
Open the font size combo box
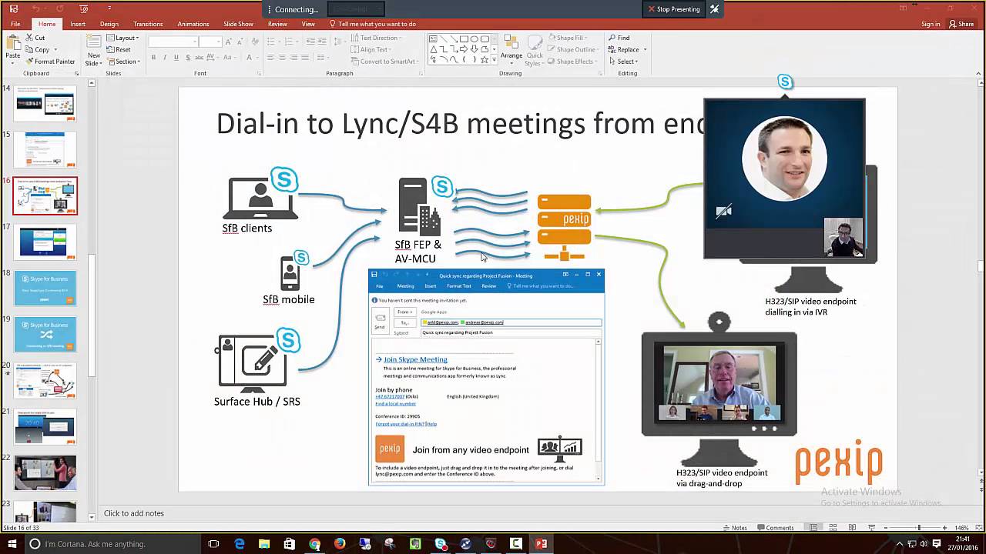coord(210,42)
